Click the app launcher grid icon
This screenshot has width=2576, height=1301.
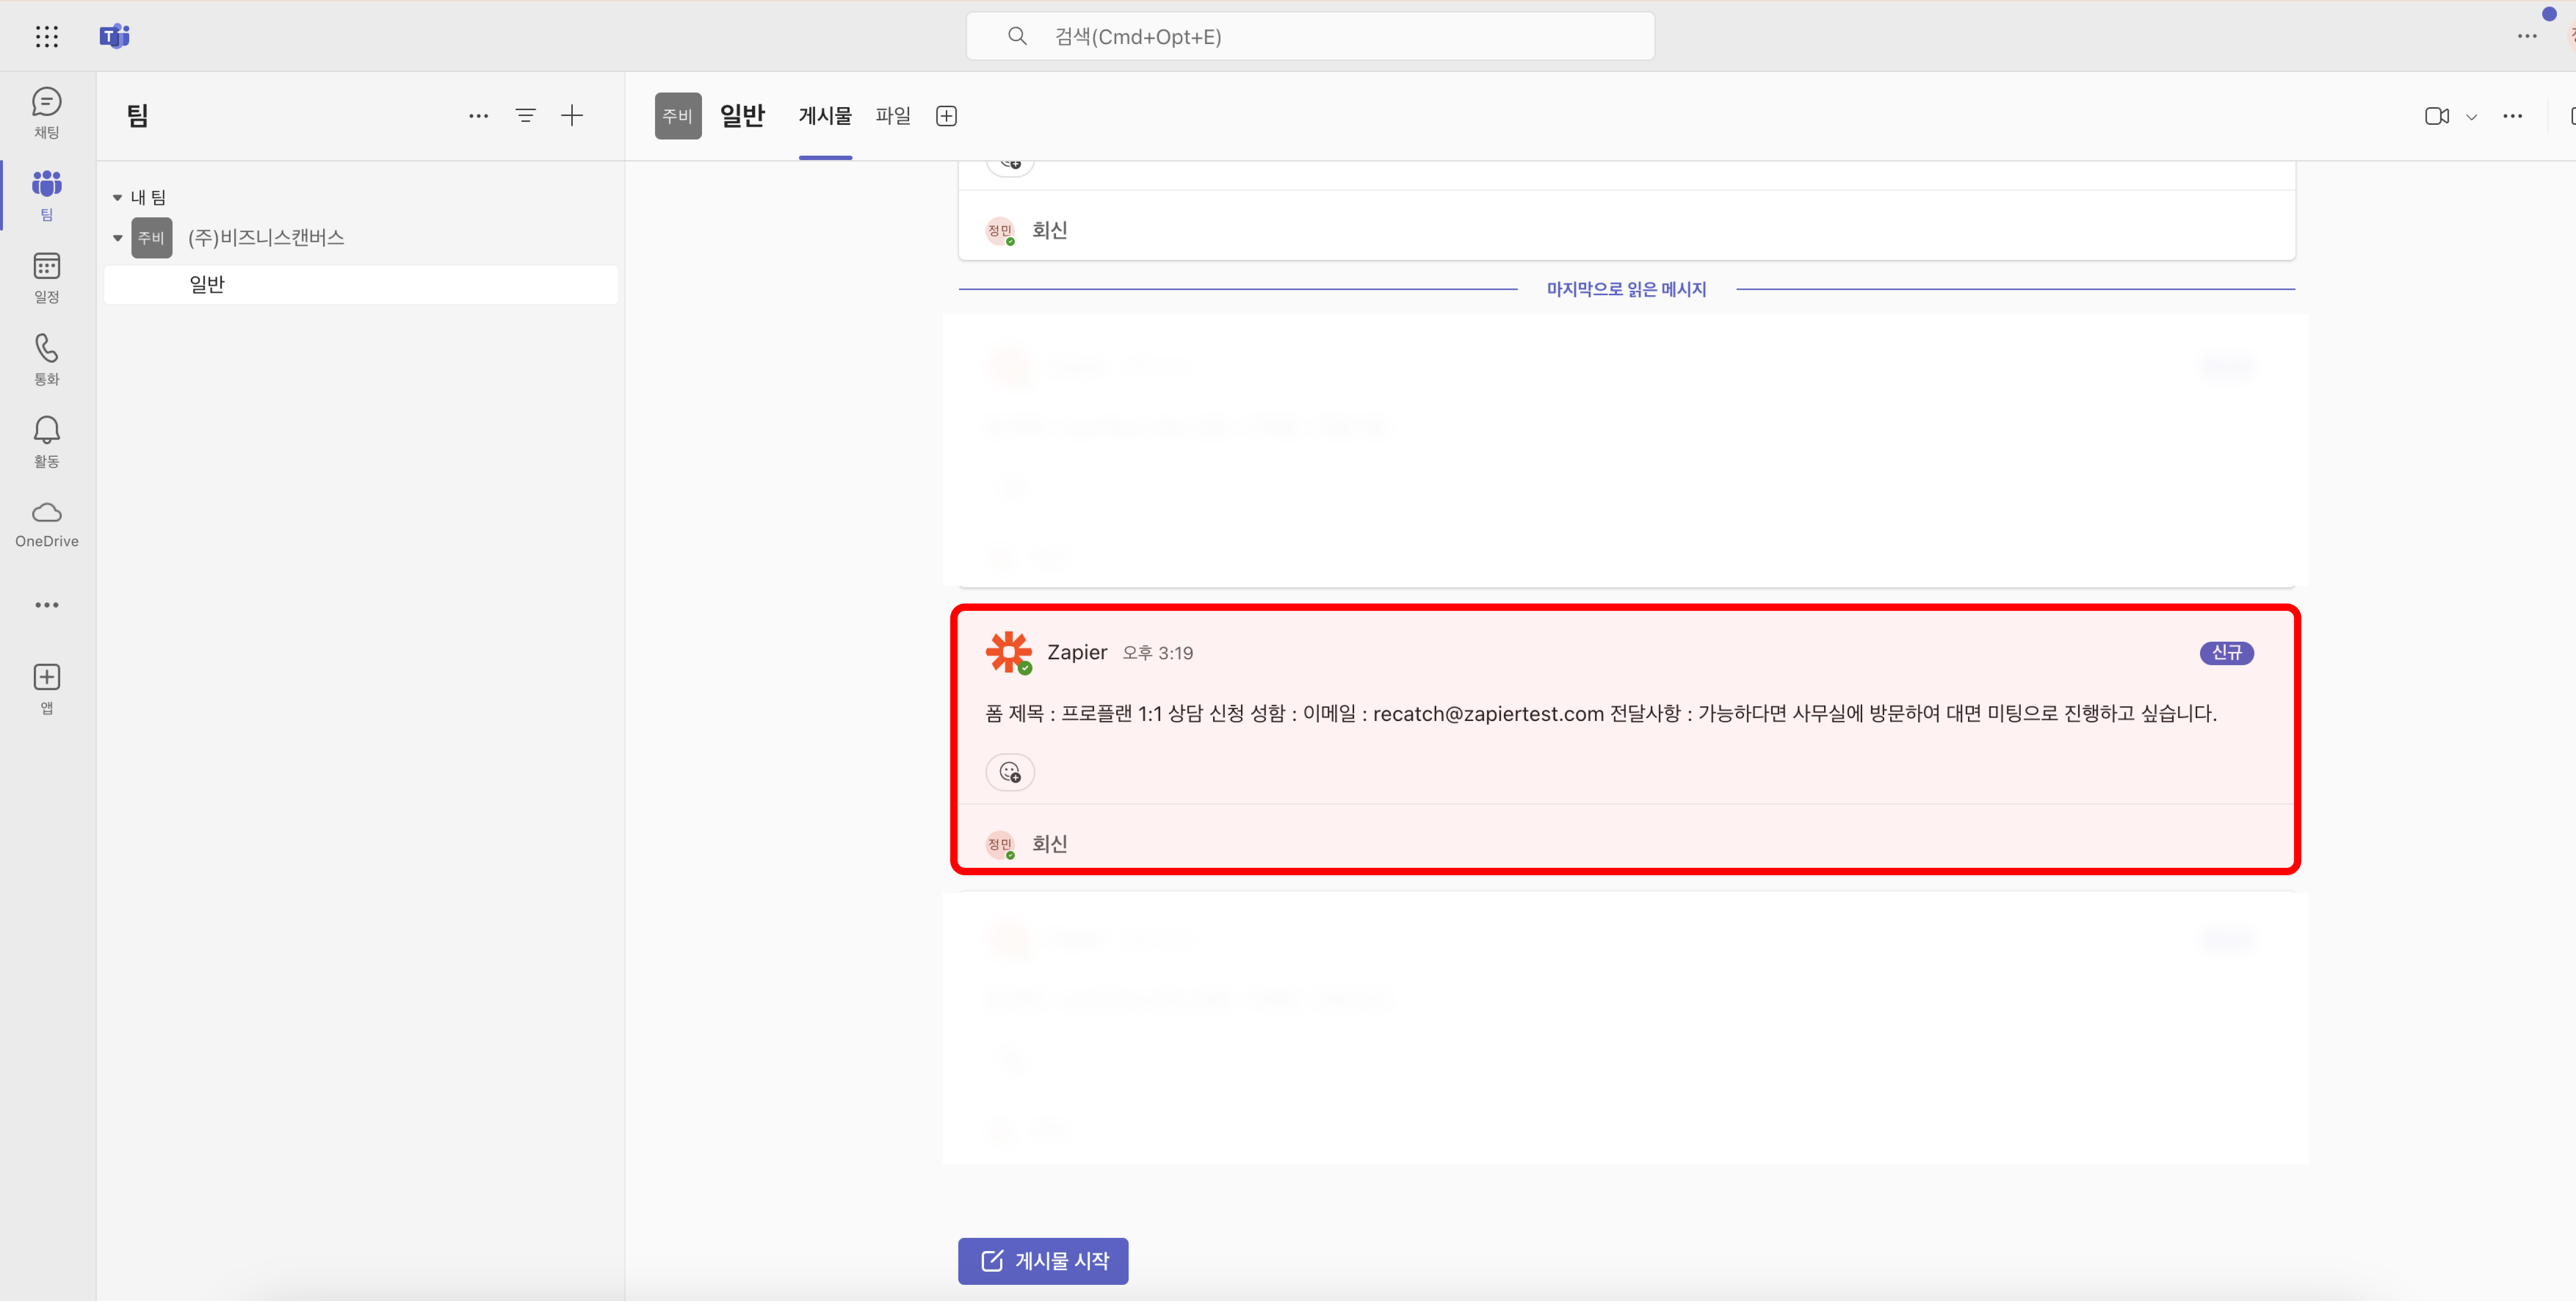46,36
